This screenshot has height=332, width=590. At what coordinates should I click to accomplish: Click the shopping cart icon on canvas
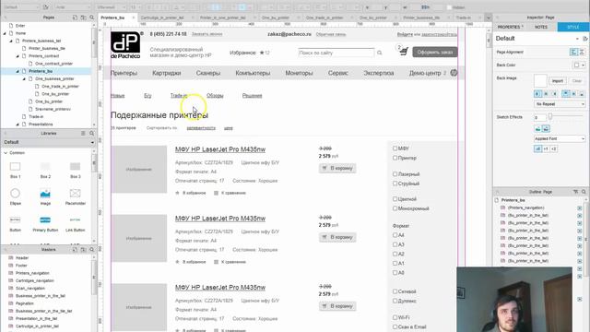(x=404, y=52)
